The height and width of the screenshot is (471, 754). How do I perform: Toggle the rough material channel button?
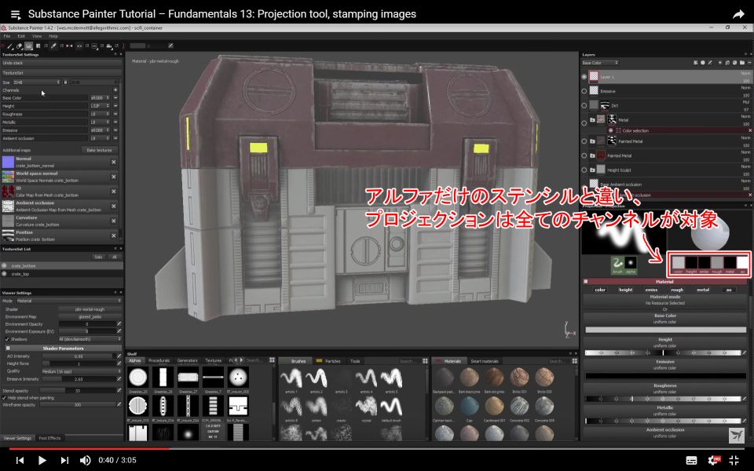tap(677, 290)
